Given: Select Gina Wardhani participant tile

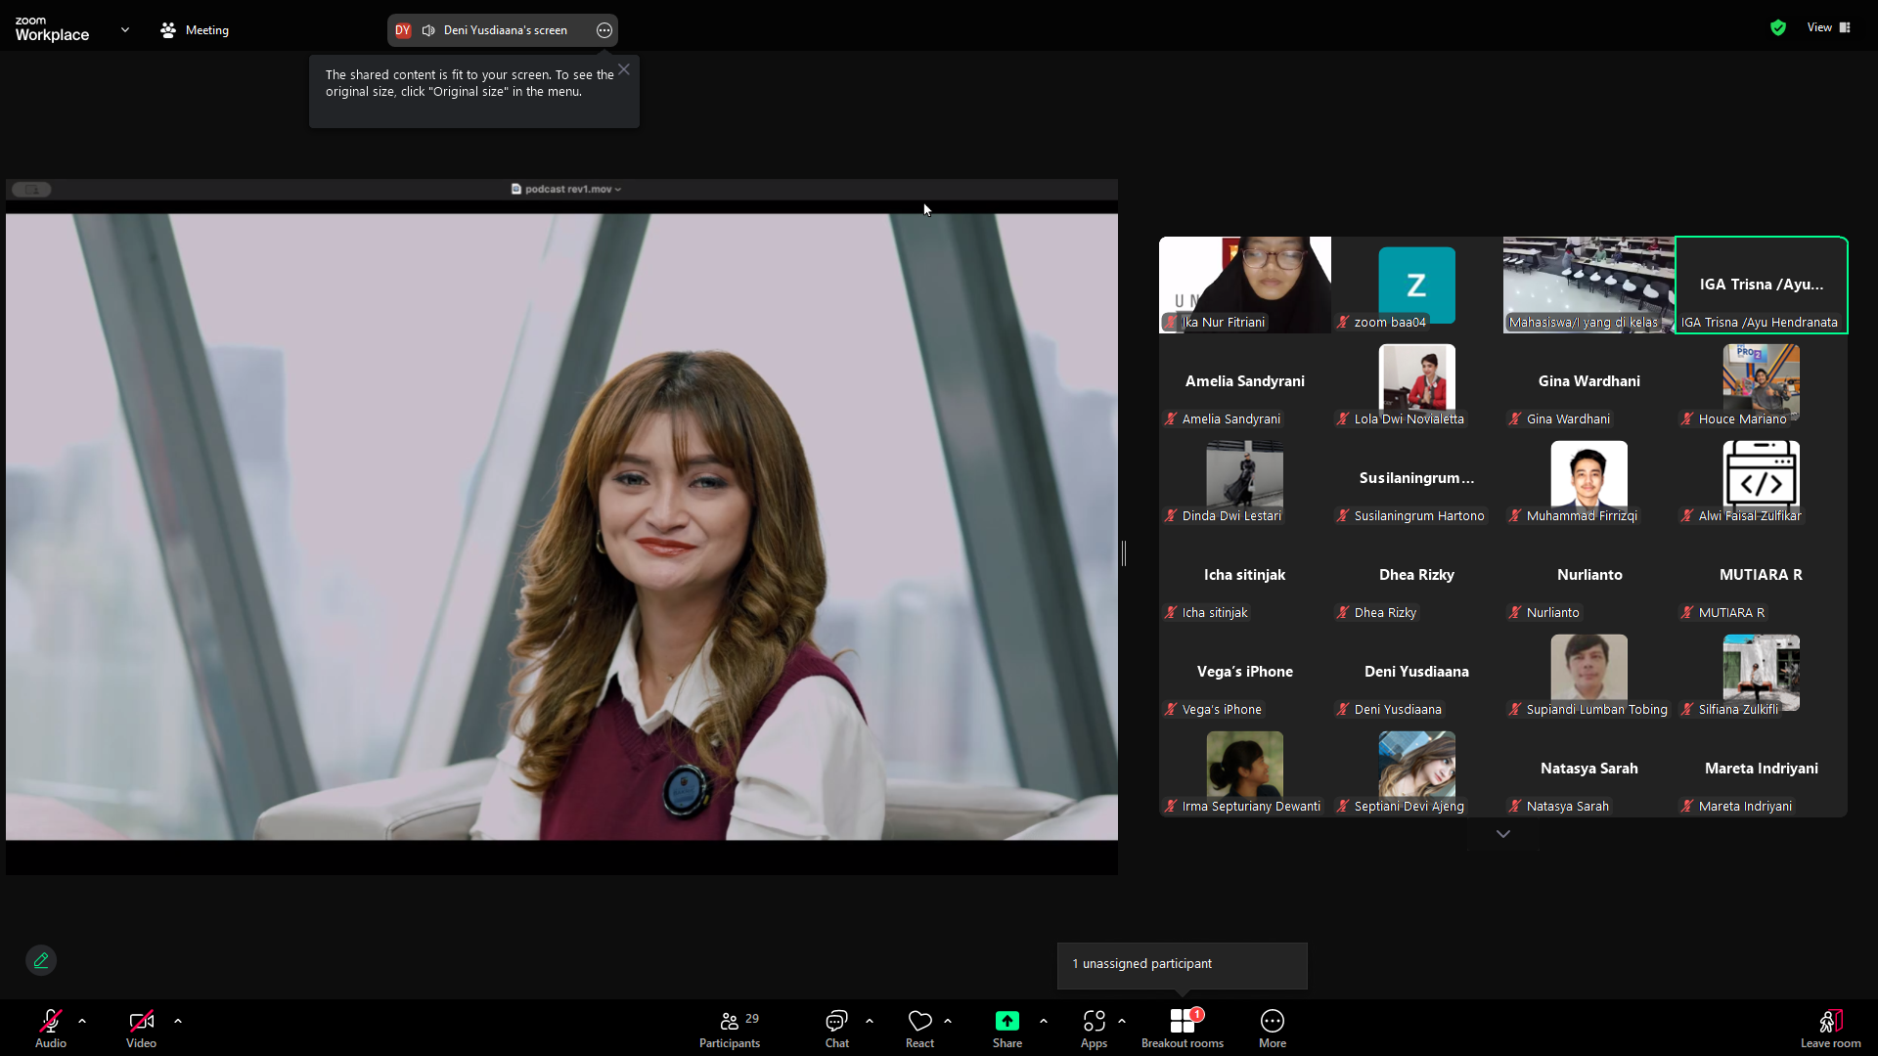Looking at the screenshot, I should (x=1589, y=381).
